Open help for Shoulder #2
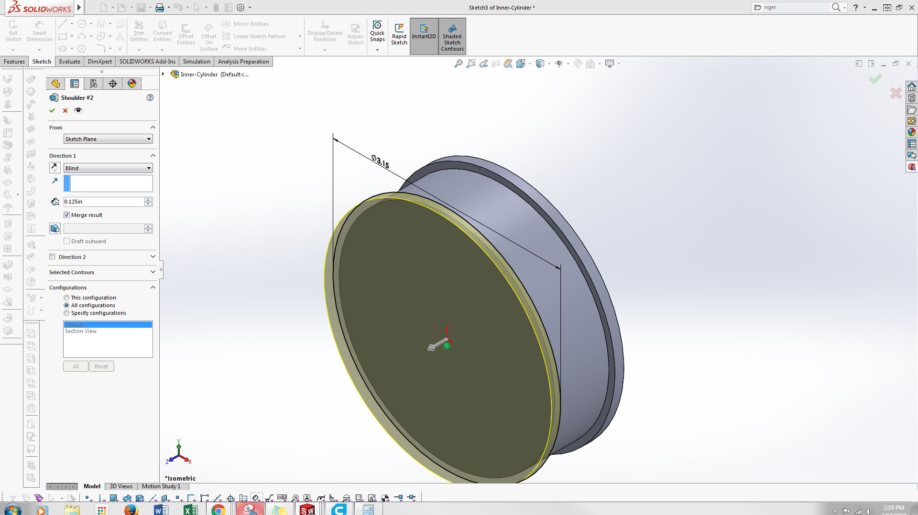 [x=150, y=97]
